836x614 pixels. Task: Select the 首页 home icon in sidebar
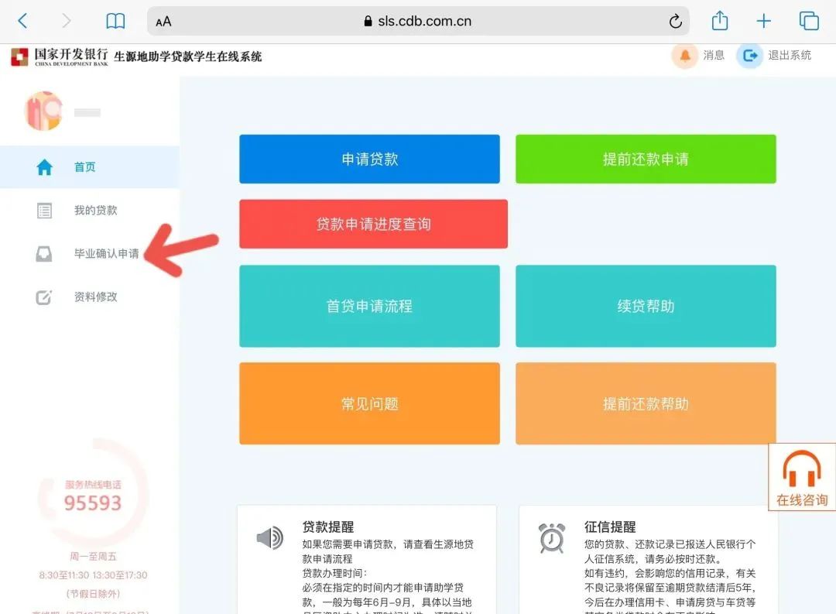[44, 166]
